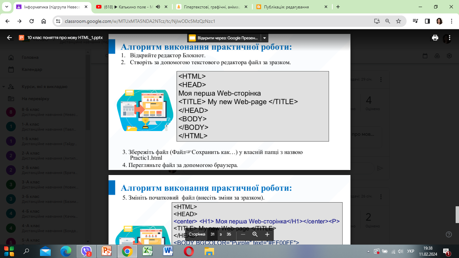Open Word from the taskbar

point(168,251)
